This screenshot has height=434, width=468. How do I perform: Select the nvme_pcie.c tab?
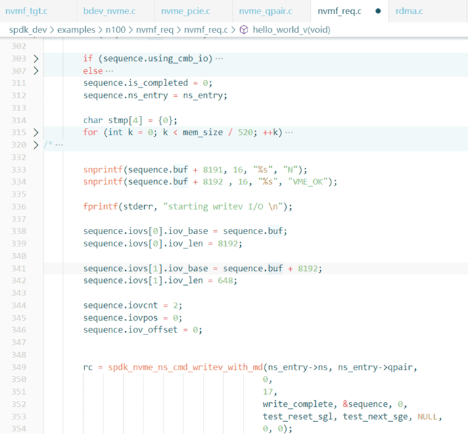tap(185, 11)
